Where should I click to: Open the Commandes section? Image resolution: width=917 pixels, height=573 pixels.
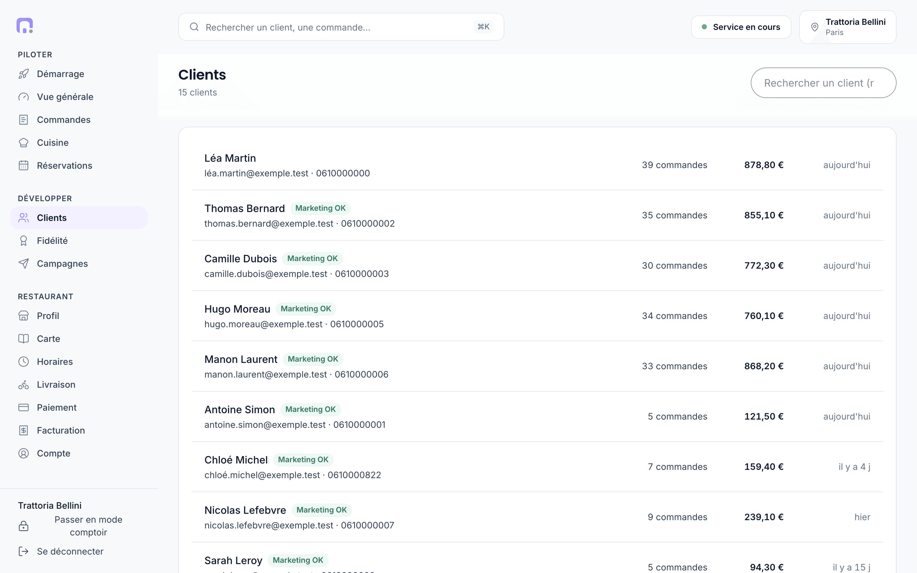79,120
